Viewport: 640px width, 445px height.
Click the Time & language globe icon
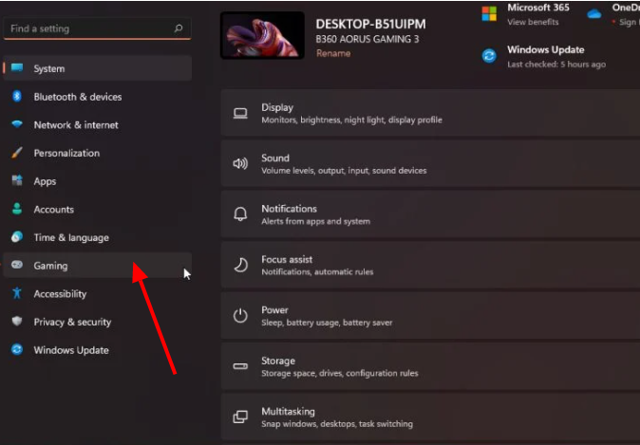click(17, 236)
